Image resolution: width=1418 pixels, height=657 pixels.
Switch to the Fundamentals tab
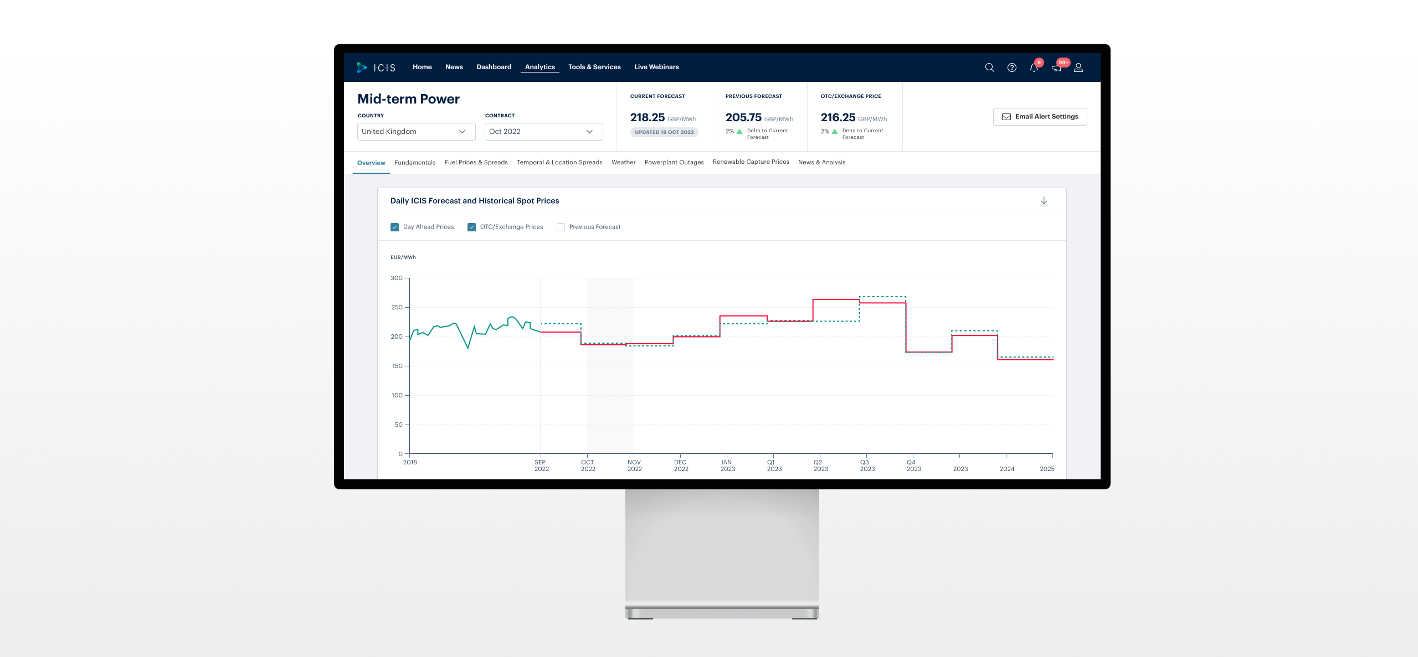[415, 163]
